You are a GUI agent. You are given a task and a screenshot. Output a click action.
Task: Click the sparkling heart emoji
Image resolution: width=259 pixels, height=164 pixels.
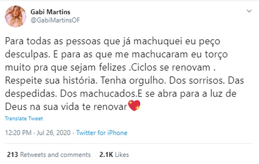click(134, 105)
